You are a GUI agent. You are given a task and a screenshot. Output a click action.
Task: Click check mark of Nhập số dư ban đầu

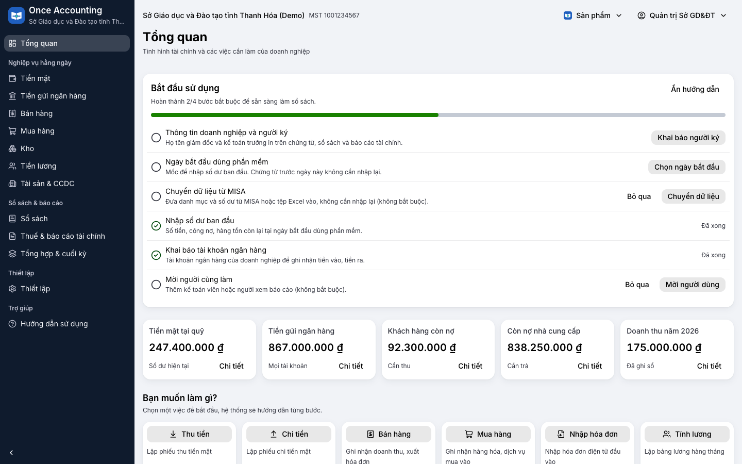click(156, 226)
